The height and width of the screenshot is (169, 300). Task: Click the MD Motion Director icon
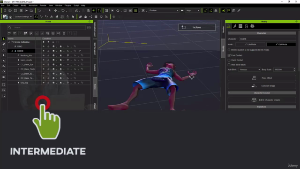5,17
